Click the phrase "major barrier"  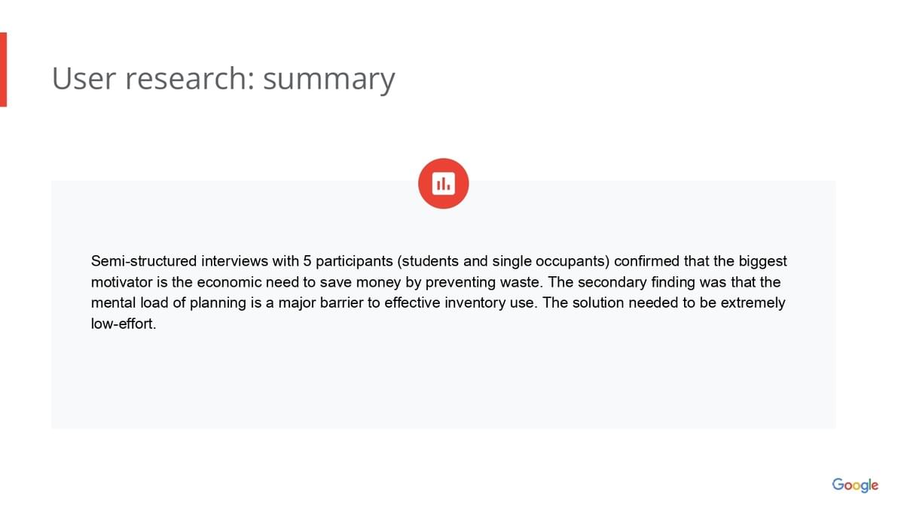(321, 303)
